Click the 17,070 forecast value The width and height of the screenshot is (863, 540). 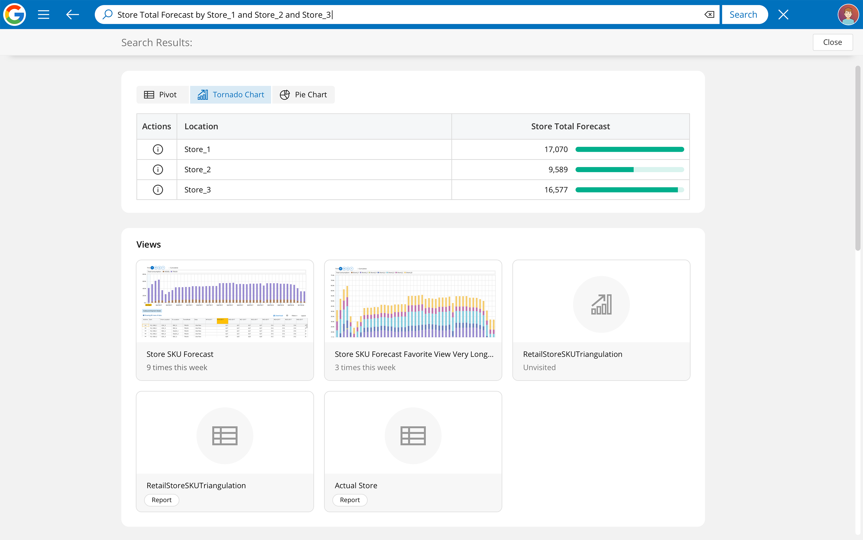(x=556, y=149)
